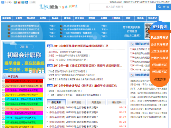
Task: Open the 计算机类 navigation menu item
Action: [x=116, y=18]
